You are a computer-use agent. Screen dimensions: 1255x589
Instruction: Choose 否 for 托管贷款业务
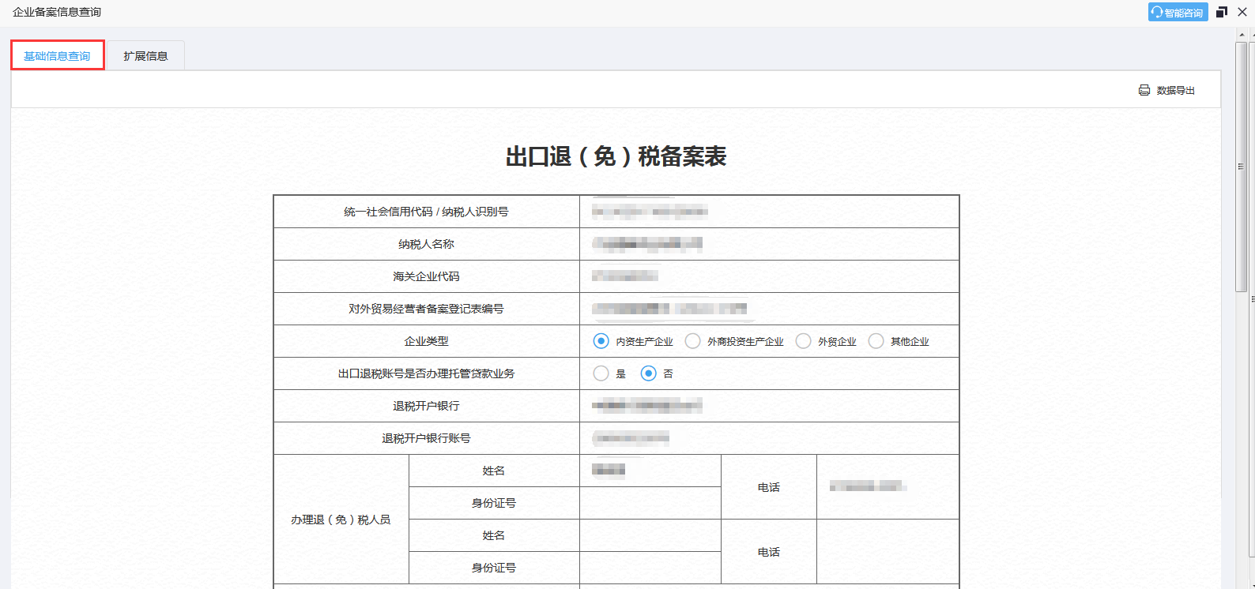[648, 373]
